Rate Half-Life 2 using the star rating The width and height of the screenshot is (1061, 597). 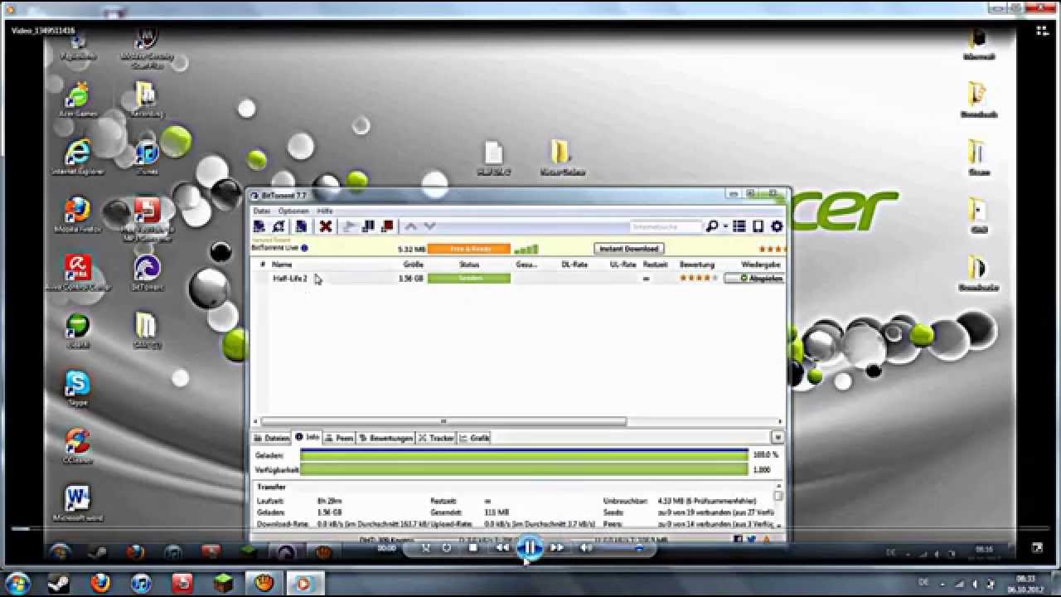(x=698, y=279)
